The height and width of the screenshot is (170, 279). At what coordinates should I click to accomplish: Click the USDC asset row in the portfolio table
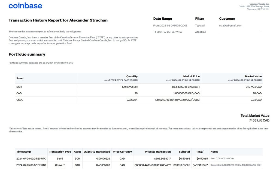(x=139, y=100)
